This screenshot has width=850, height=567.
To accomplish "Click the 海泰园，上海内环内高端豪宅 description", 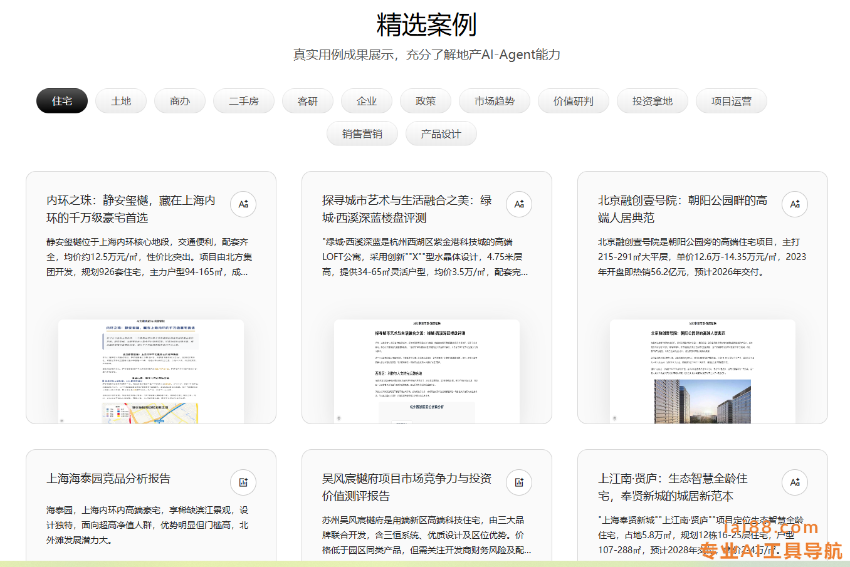I will point(147,525).
